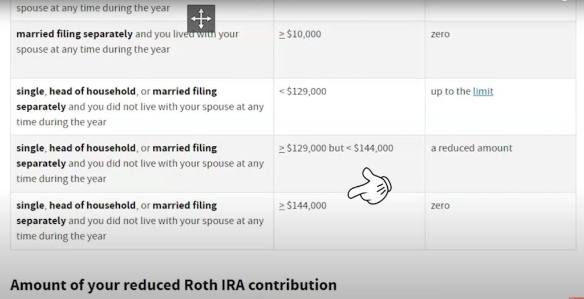
Task: Click "head of household" in the ≥ $144,000 row
Action: click(92, 205)
